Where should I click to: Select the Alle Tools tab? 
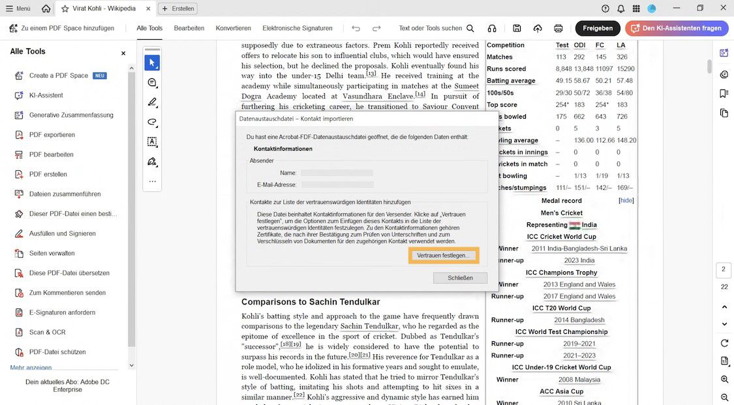[149, 28]
